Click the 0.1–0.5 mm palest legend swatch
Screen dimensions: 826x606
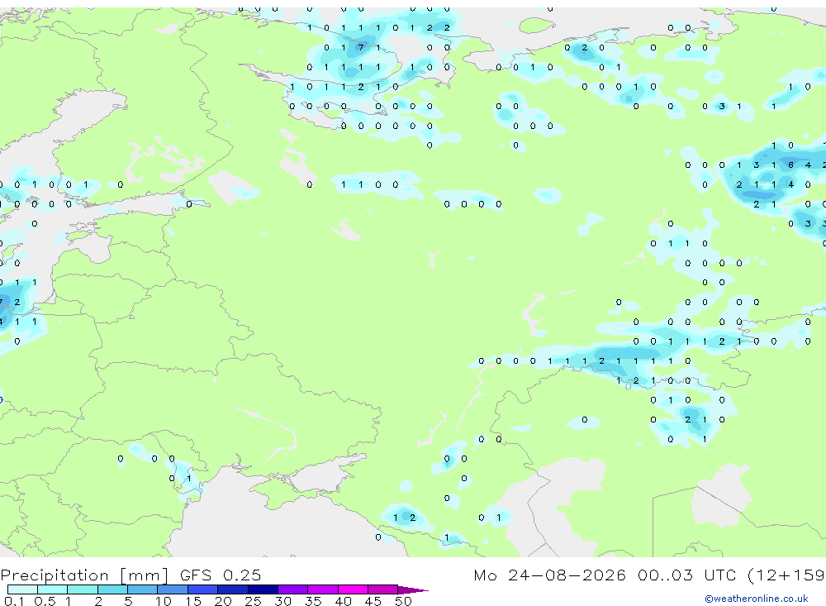[22, 589]
